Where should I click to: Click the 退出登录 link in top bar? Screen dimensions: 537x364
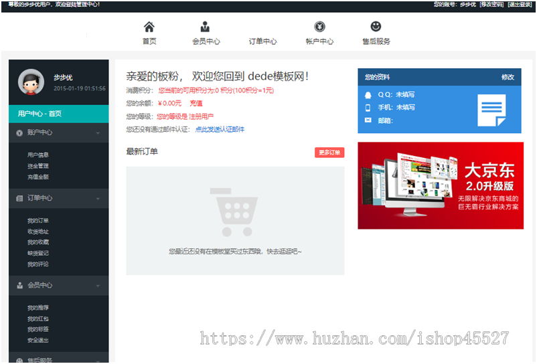point(520,5)
